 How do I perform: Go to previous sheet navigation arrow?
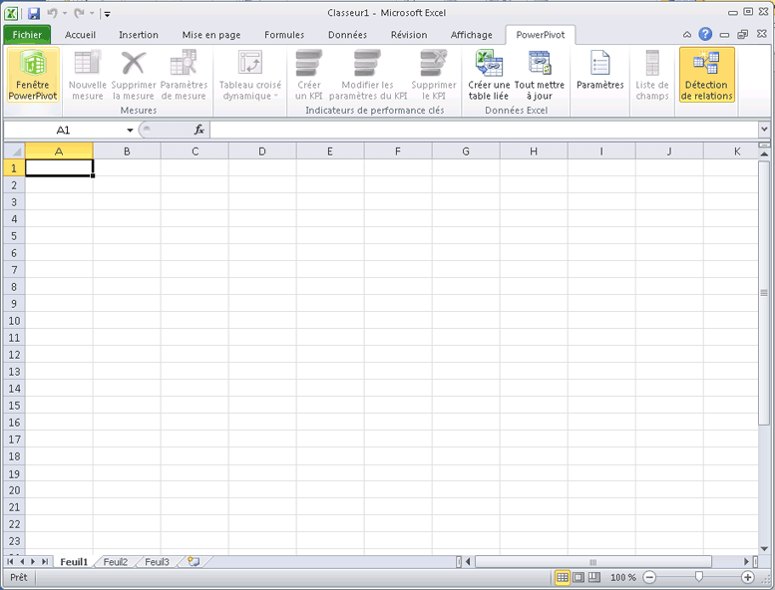(x=22, y=562)
